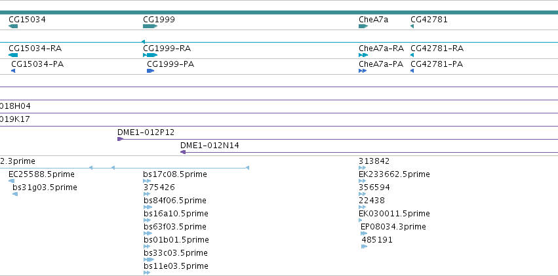Select the CG15034 gene arrow glyph

point(13,26)
